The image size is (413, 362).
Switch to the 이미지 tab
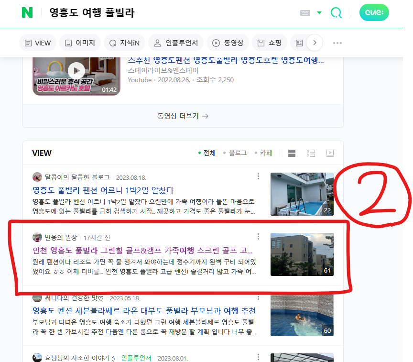(x=80, y=43)
